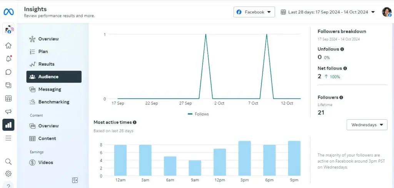Open the Notifications bell icon

click(x=8, y=59)
